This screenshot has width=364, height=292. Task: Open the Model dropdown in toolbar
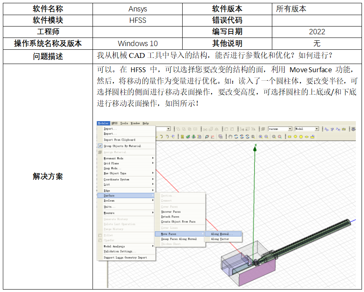(316, 129)
